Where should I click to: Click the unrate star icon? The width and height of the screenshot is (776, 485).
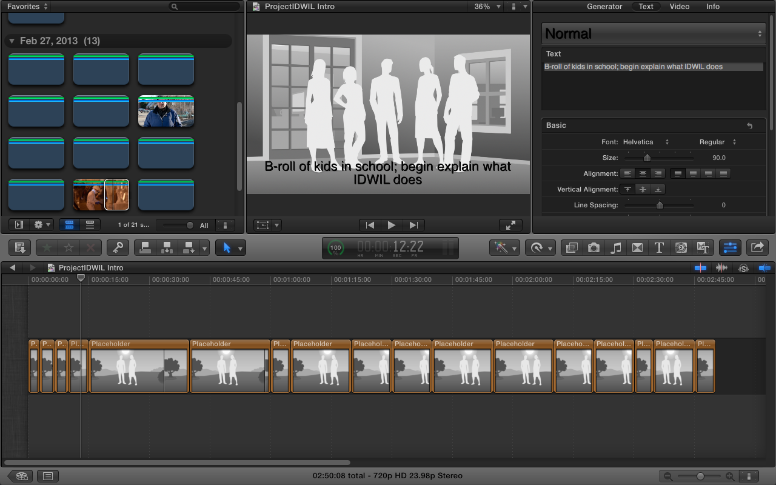pyautogui.click(x=69, y=247)
